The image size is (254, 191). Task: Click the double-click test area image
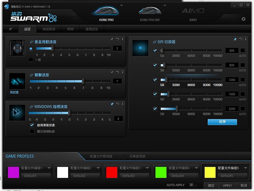17,81
